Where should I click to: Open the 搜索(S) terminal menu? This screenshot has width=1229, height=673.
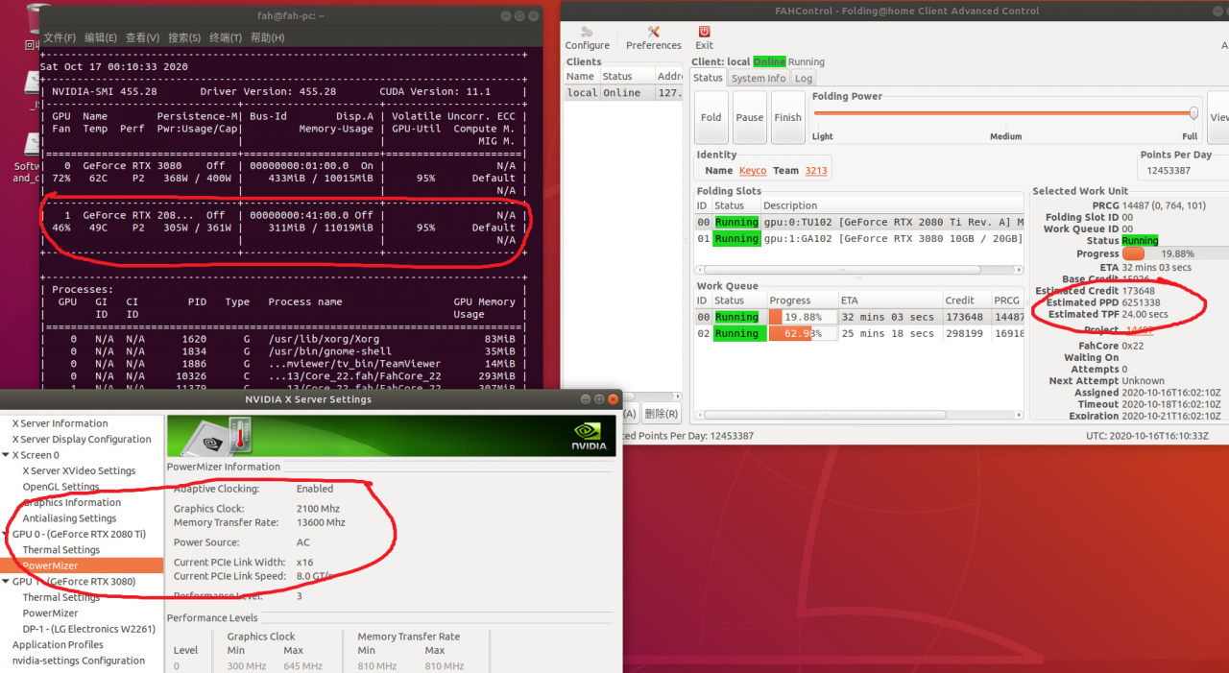point(184,37)
